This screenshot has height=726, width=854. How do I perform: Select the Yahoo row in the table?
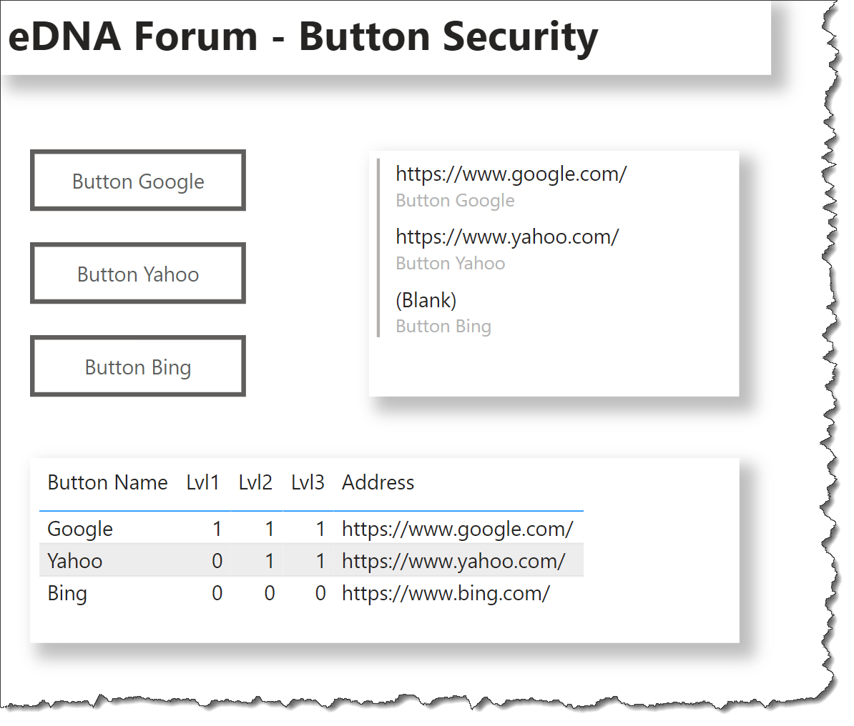311,560
